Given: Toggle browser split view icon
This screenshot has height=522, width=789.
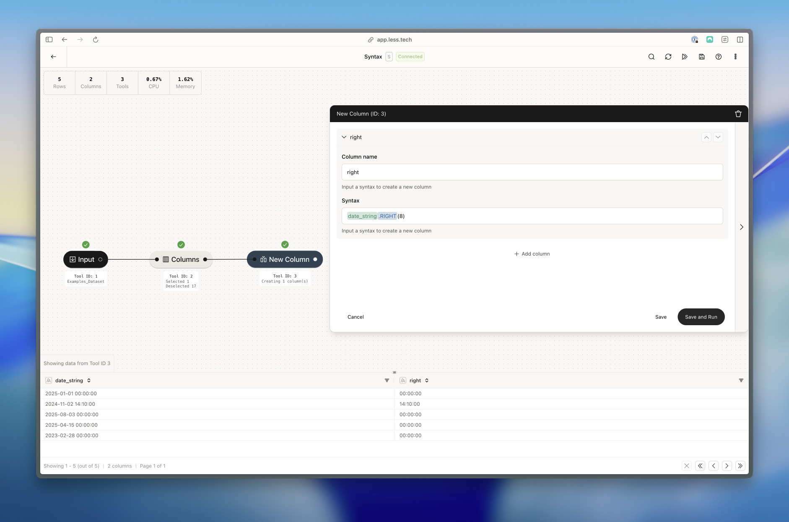Looking at the screenshot, I should click(740, 39).
